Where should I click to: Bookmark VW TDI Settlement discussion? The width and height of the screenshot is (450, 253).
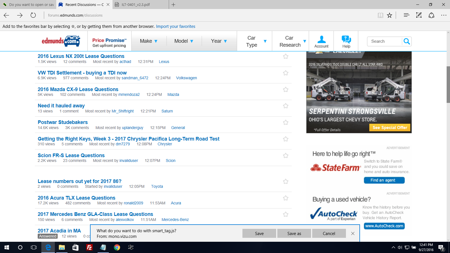coord(286,73)
